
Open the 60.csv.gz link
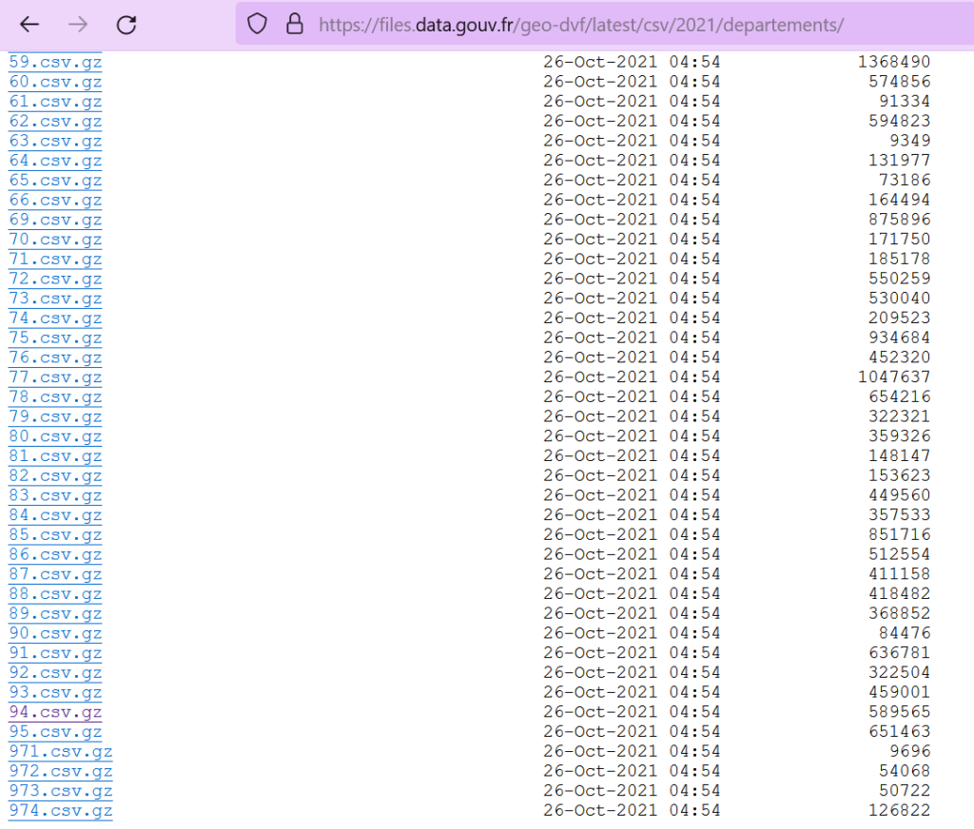55,82
